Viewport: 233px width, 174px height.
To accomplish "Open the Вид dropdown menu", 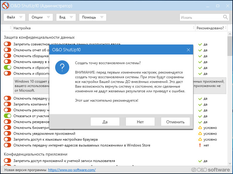I will (66, 17).
